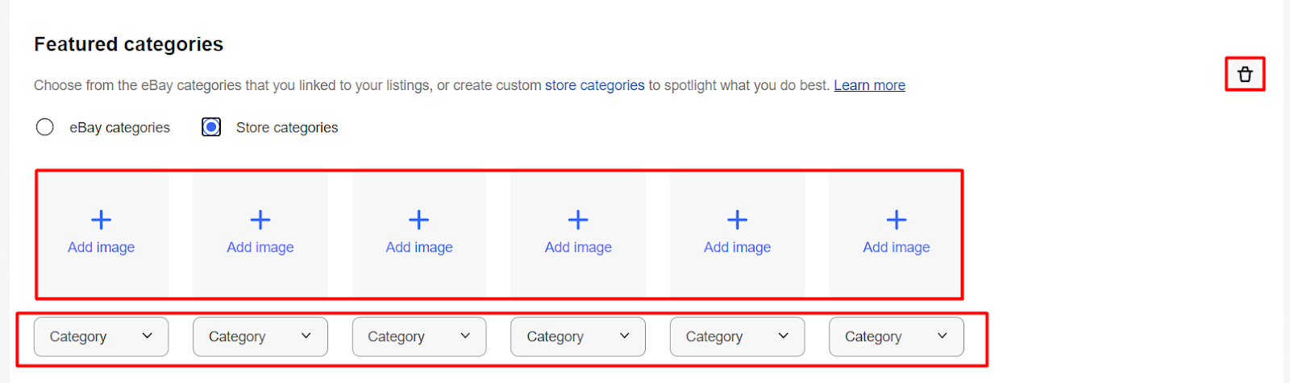1290x383 pixels.
Task: Open the store categories link
Action: [594, 85]
